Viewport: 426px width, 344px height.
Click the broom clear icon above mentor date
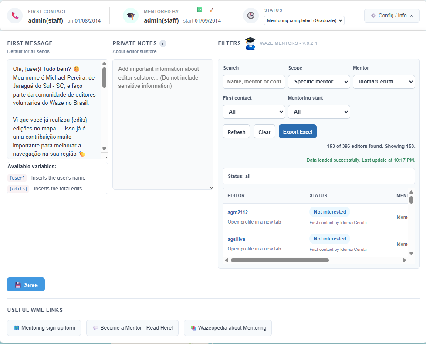211,10
